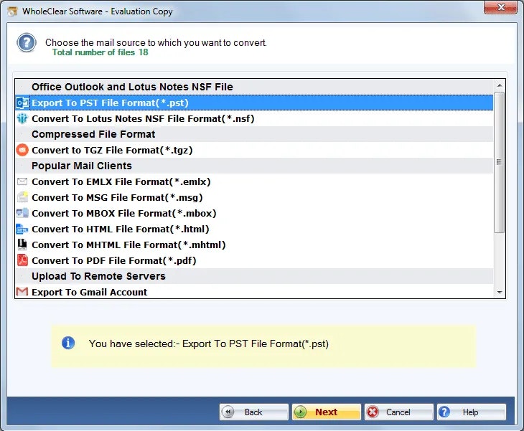Select Export To PST File Format(*.pst)
524x431 pixels.
tap(254, 103)
